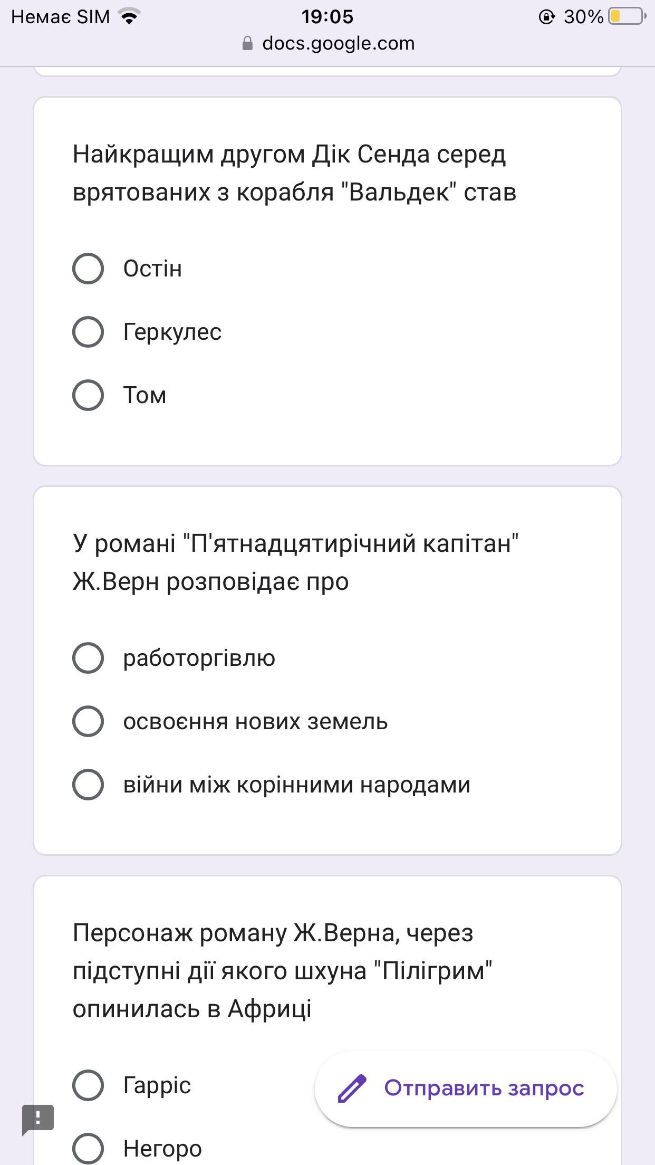Choose the "Негоро" answer
This screenshot has width=655, height=1165.
[88, 1149]
